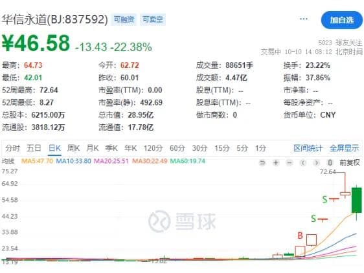Click the 流通股 value 3818.12万
Screen dimensions: 364x273
coord(48,127)
